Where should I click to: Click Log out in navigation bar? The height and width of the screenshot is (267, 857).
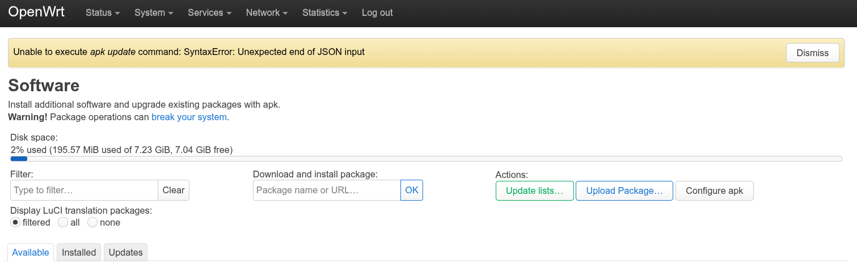point(377,12)
